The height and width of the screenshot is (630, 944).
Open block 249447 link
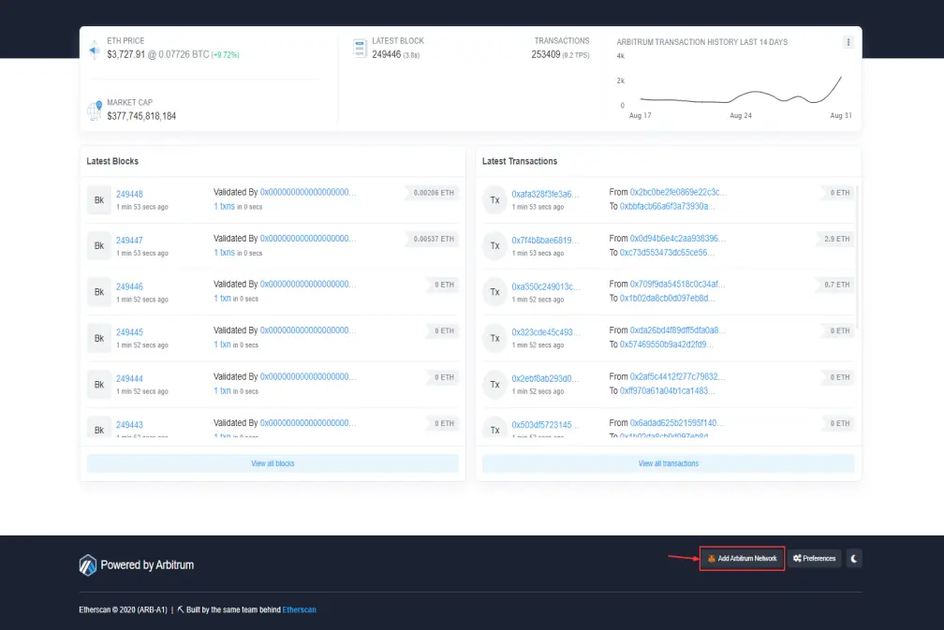(129, 240)
